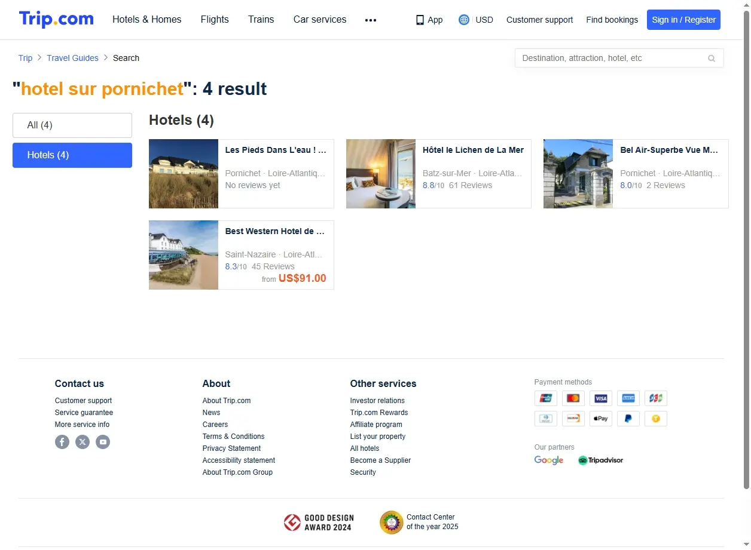Open Affiliate program link
This screenshot has height=550, width=751.
(376, 425)
